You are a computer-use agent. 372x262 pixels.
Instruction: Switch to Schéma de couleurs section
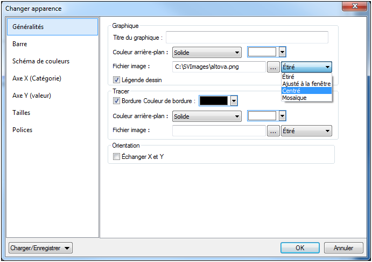pos(41,61)
